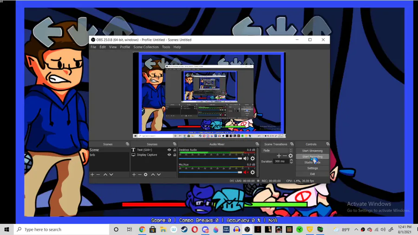Image resolution: width=418 pixels, height=235 pixels.
Task: Click the Exit button in Controls
Action: coord(313,174)
